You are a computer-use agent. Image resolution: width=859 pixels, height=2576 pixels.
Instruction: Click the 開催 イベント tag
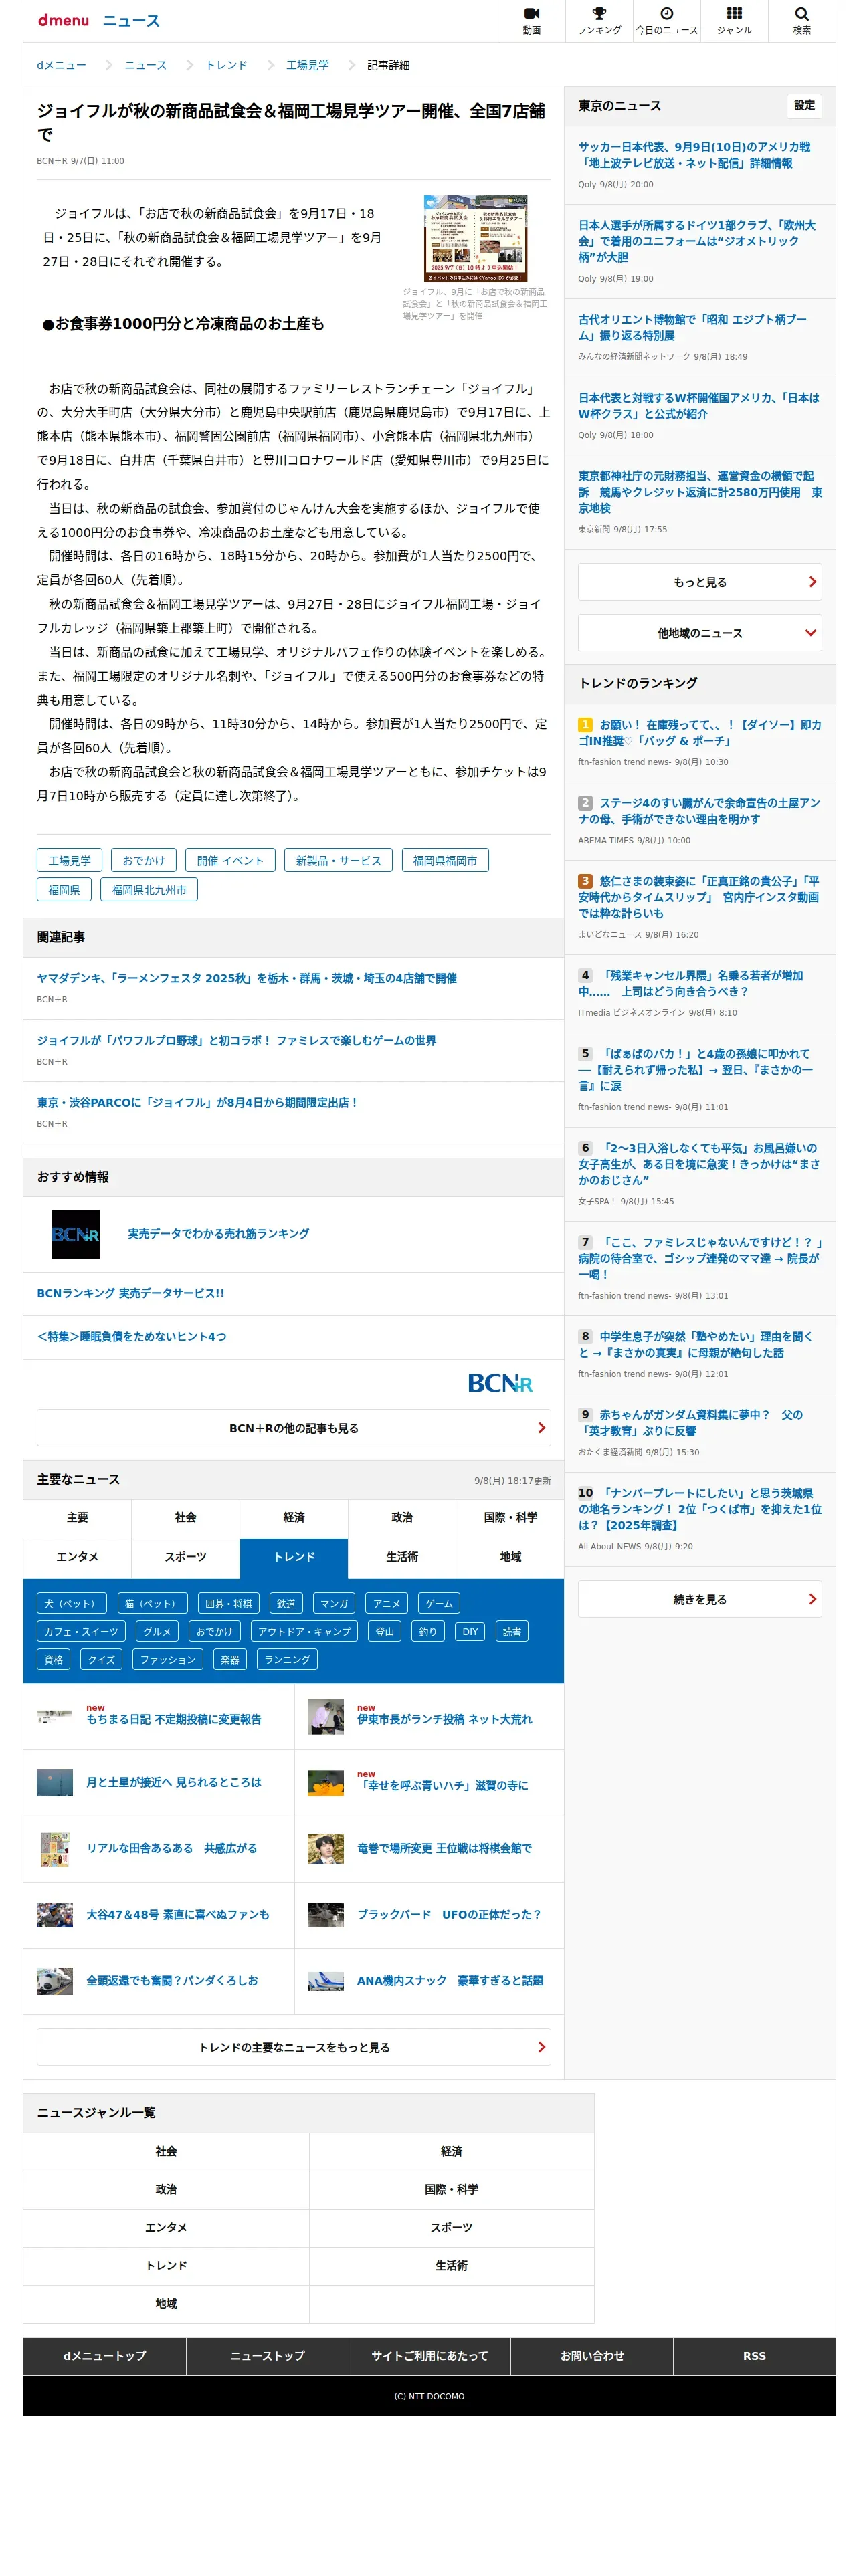pyautogui.click(x=230, y=860)
